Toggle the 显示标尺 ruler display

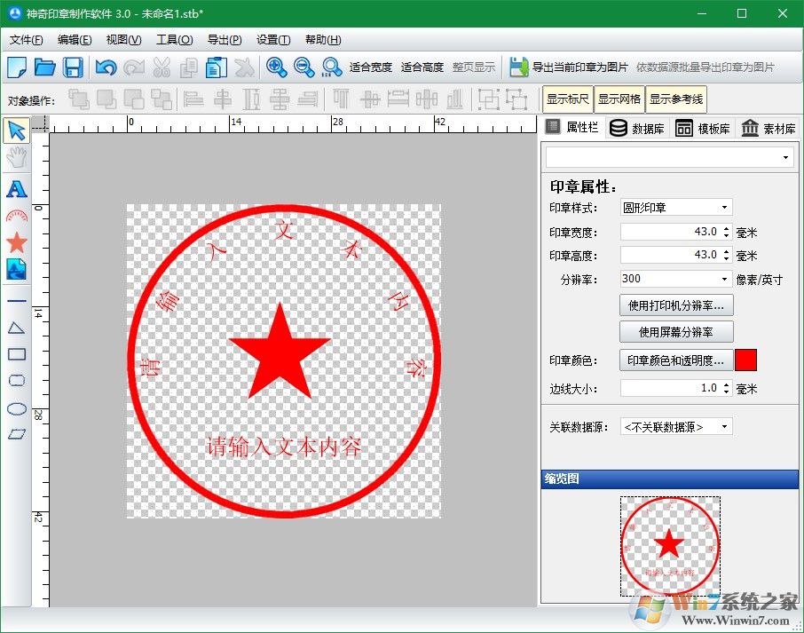(567, 99)
